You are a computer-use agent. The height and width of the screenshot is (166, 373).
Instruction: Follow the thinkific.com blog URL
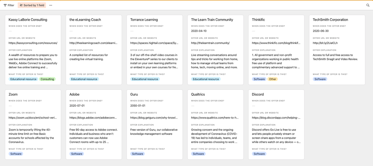[276, 43]
